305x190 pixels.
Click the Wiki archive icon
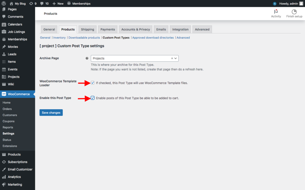click(x=4, y=84)
